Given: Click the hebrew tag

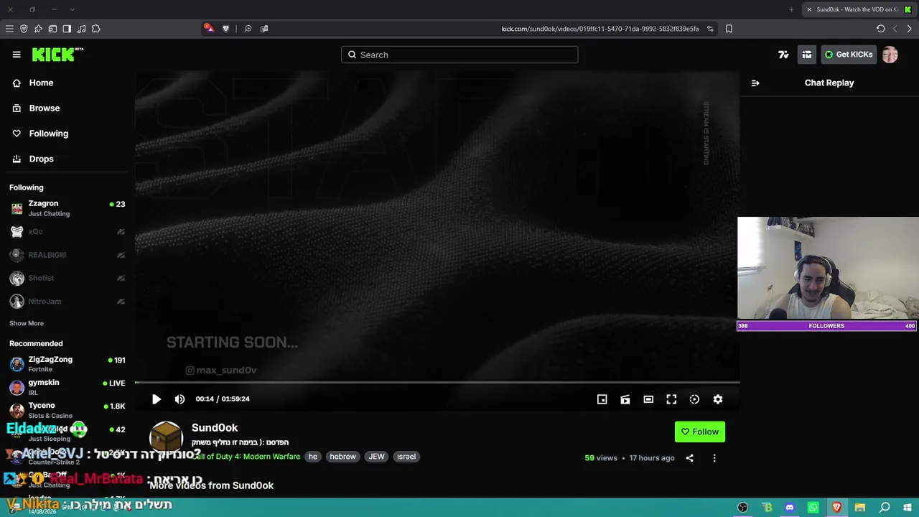Looking at the screenshot, I should 342,457.
